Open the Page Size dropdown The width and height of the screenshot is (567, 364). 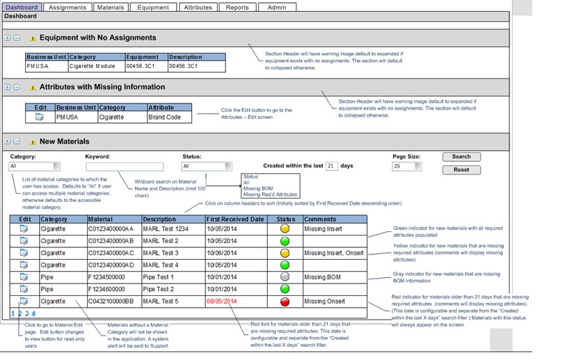(x=417, y=167)
